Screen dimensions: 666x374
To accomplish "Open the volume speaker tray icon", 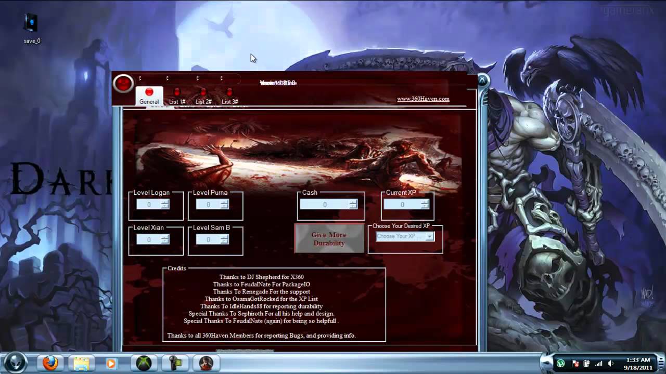I will tap(610, 364).
